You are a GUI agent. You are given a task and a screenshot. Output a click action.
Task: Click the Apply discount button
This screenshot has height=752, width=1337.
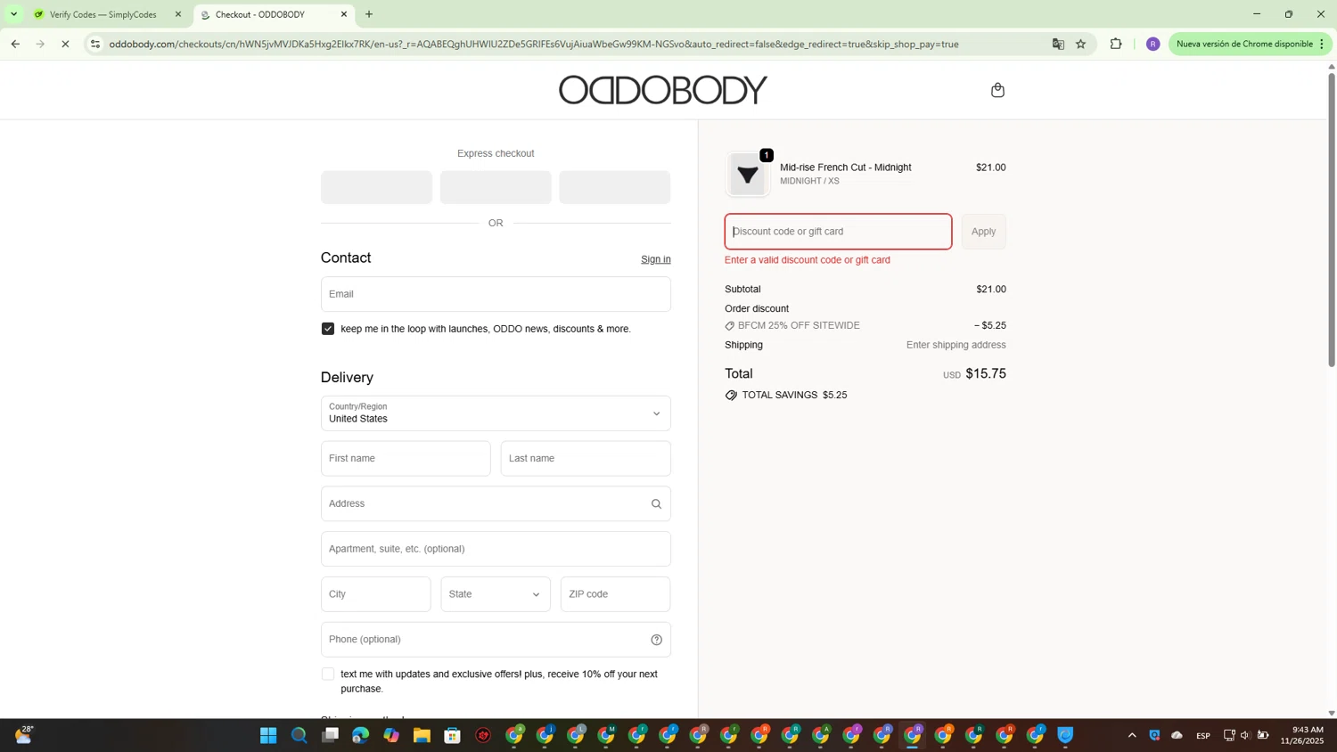click(x=983, y=232)
